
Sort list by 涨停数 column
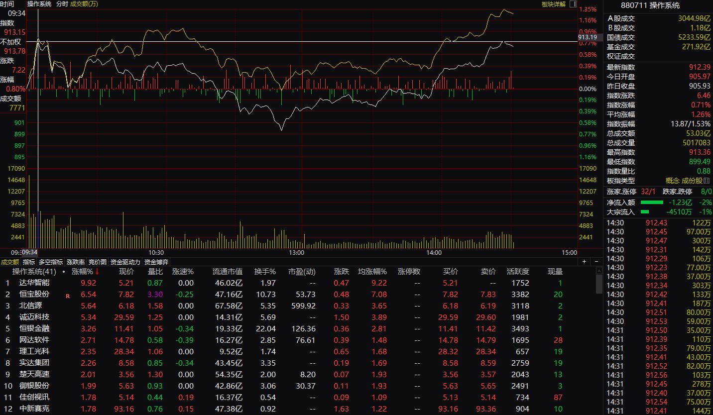click(x=409, y=272)
